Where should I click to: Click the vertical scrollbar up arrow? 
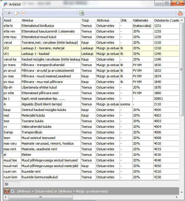point(182,20)
